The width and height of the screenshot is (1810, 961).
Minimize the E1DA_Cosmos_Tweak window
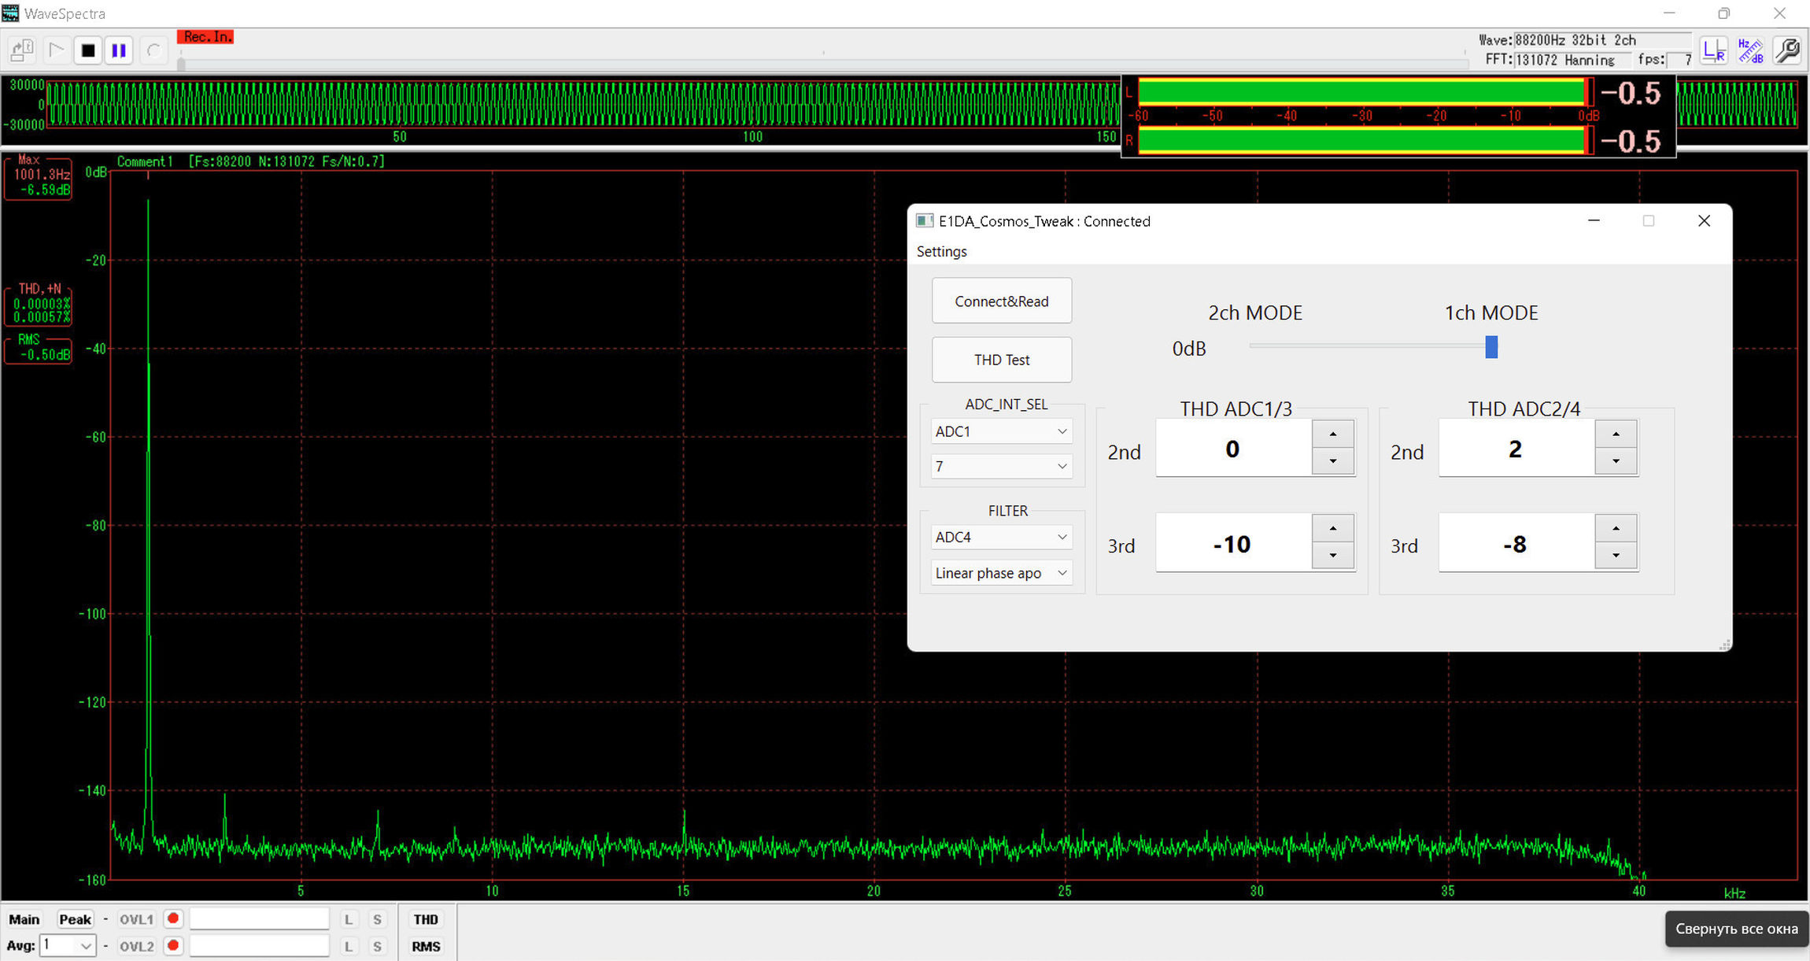[1594, 220]
